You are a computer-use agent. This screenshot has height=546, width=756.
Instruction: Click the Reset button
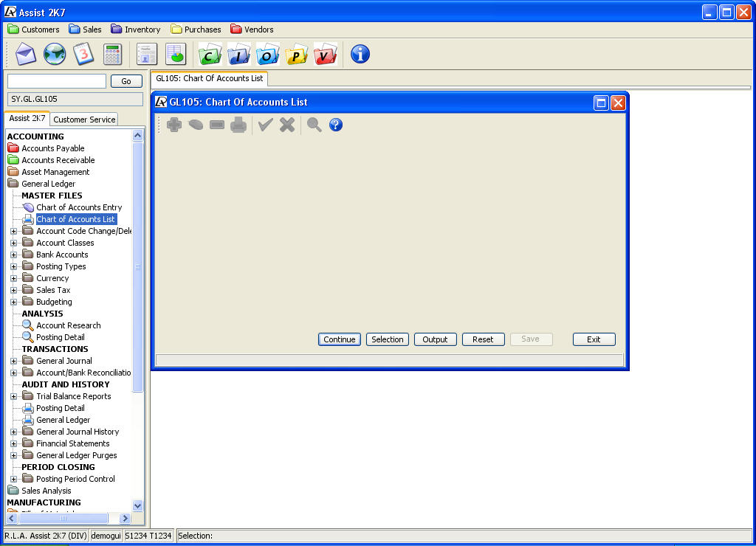tap(483, 339)
